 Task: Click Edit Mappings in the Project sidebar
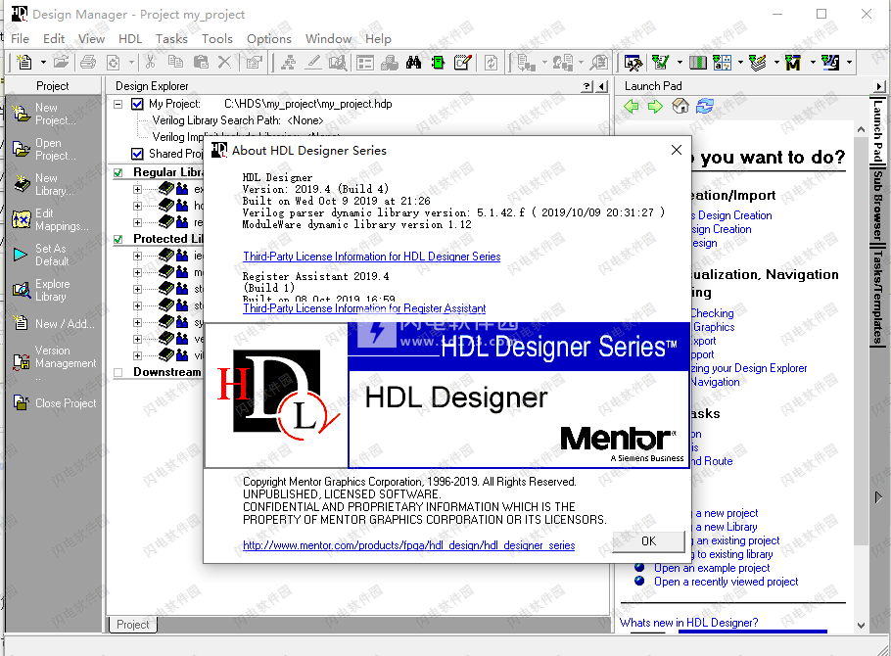tap(50, 219)
